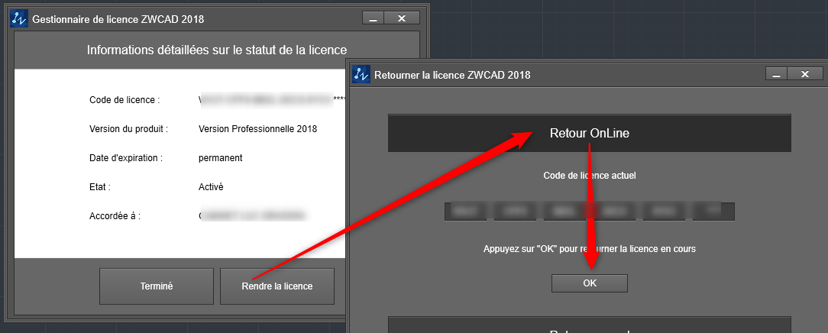Click the ZWCAD icon in Gestionnaire de licence title bar

[x=20, y=18]
